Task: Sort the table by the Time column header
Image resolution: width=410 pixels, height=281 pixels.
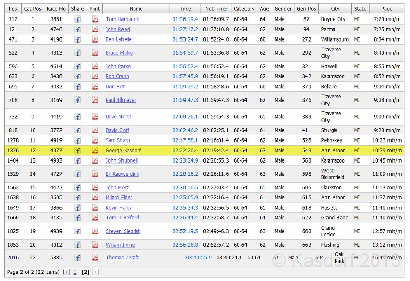Action: [x=186, y=9]
